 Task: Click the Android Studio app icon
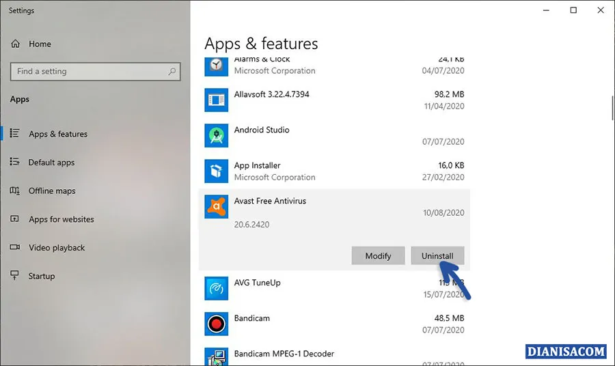(216, 136)
